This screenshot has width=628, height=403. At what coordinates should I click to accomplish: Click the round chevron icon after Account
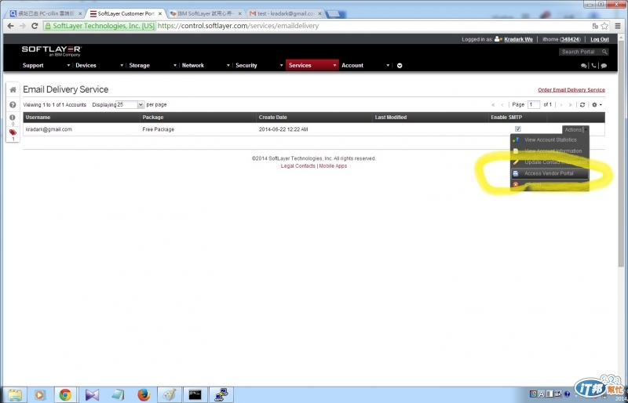400,66
